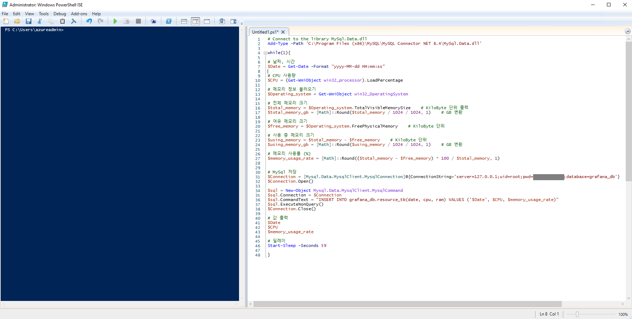Click the script pane vertical scrollbar thumb

click(x=628, y=111)
